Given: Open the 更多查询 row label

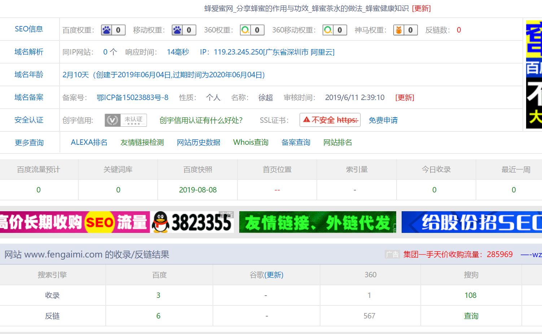Looking at the screenshot, I should (x=29, y=143).
